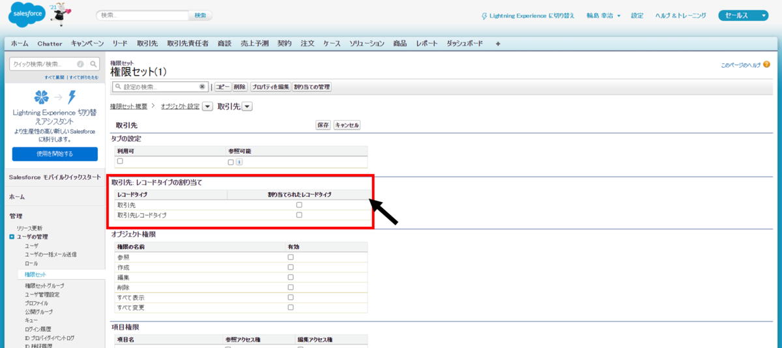
Task: Open the 売上予測 tab
Action: 253,44
